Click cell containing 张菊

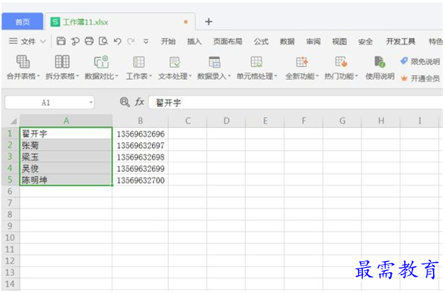pos(66,145)
